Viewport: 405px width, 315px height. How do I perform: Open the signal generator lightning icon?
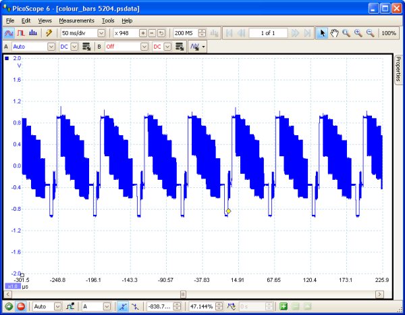point(49,33)
